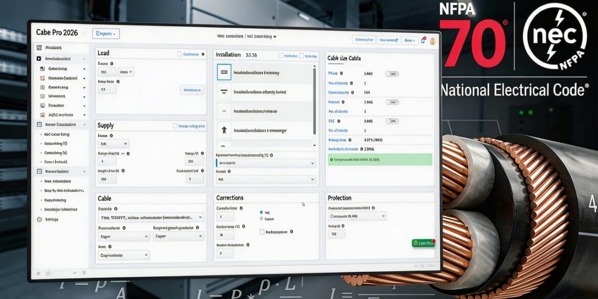Toggle the AWG unit pill next to Phase result
The width and height of the screenshot is (598, 299).
(392, 73)
